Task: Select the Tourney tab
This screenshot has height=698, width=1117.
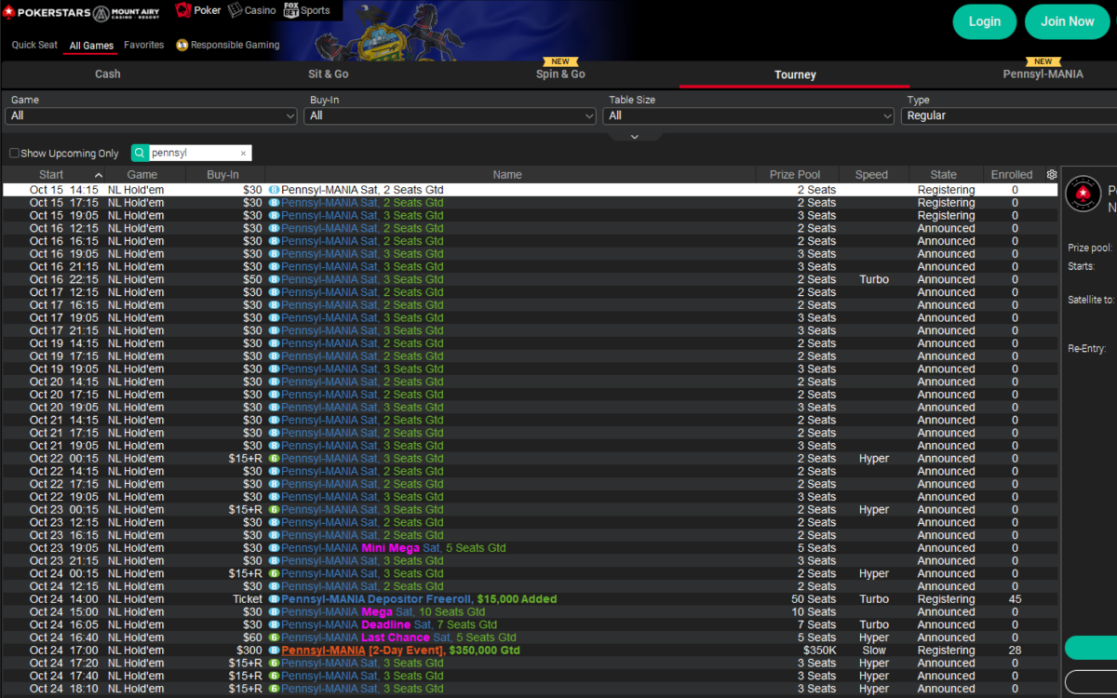Action: pyautogui.click(x=795, y=74)
